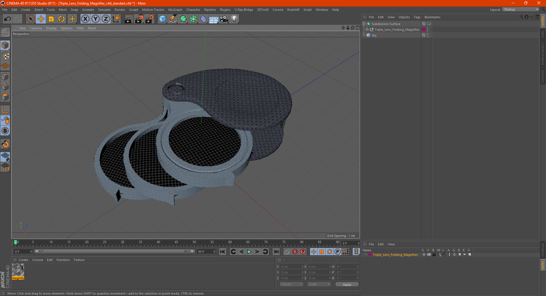The height and width of the screenshot is (296, 546).
Task: Open World coordinate dropdown
Action: point(291,284)
